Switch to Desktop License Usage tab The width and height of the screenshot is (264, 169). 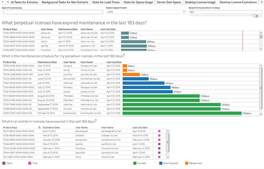pyautogui.click(x=200, y=2)
